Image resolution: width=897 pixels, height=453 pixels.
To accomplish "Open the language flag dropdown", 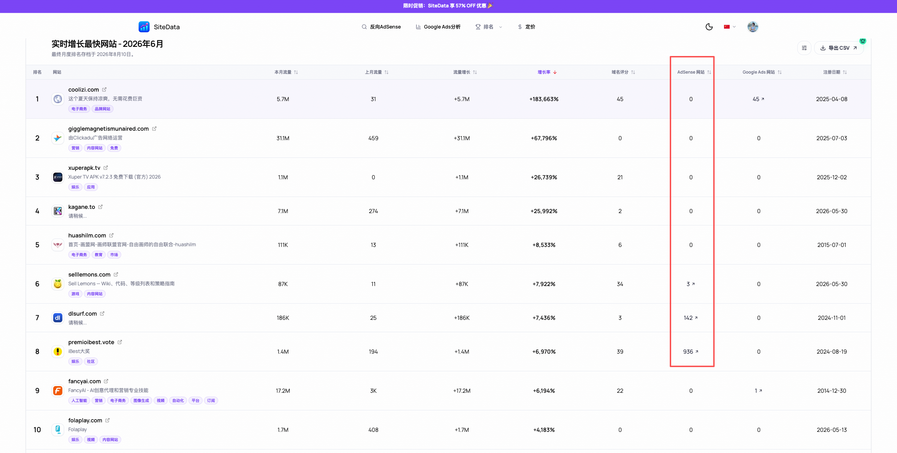I will pyautogui.click(x=730, y=27).
